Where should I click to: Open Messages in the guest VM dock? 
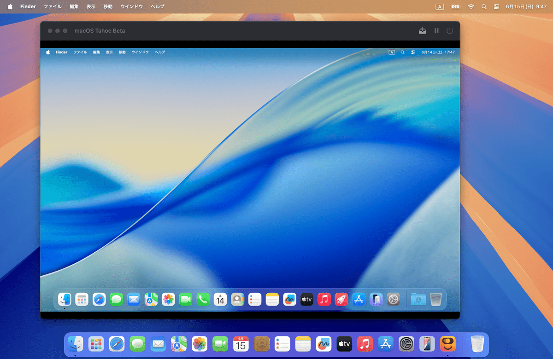click(117, 300)
